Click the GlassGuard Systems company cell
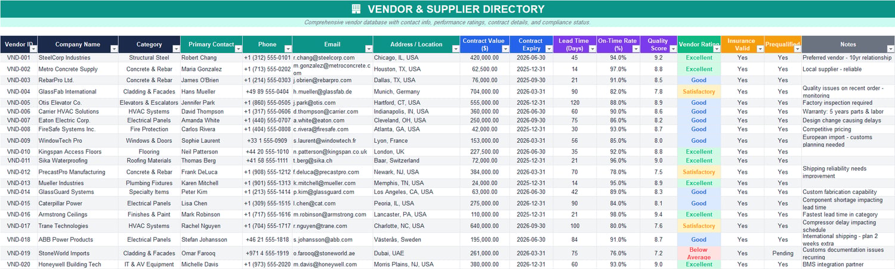Screen dimensions: 895x269 coord(78,192)
